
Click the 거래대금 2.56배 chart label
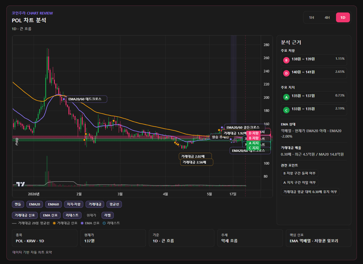[x=197, y=162]
